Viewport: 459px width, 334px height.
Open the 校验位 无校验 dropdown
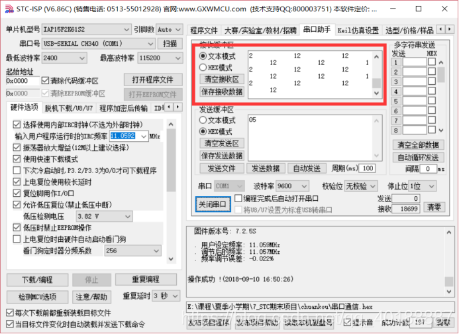coord(360,186)
